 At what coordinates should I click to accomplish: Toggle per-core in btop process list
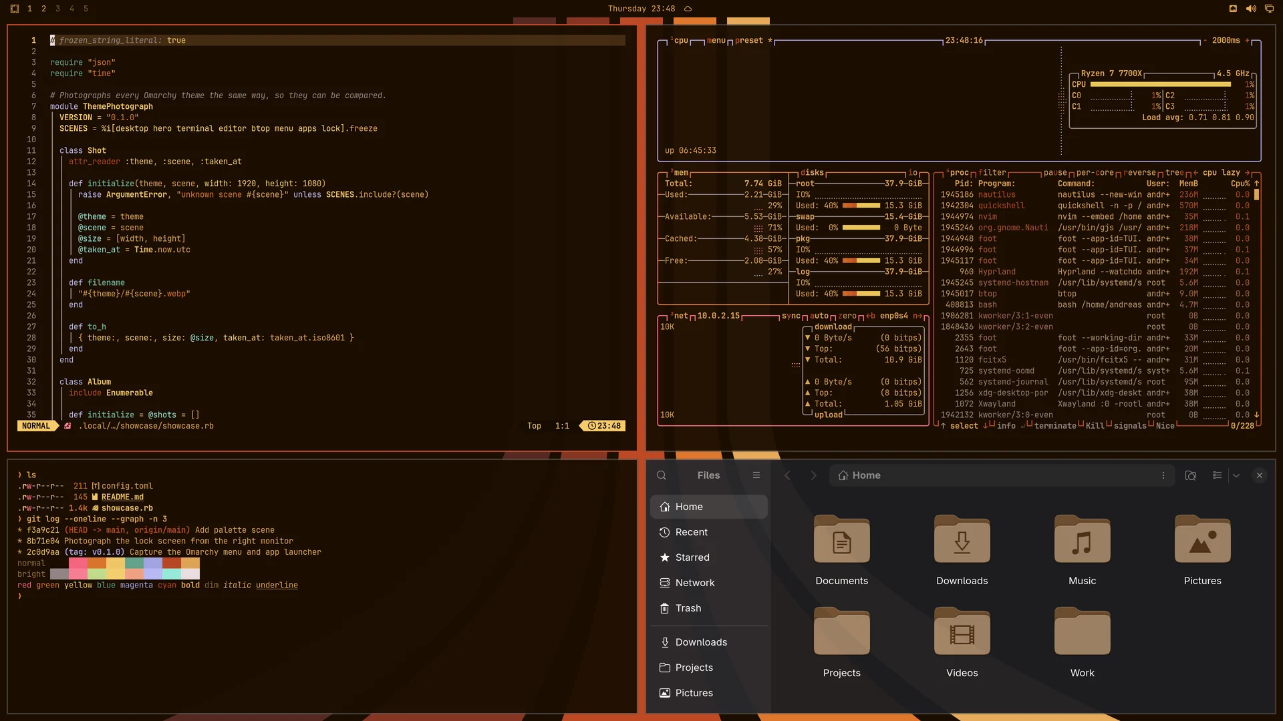pos(1095,173)
